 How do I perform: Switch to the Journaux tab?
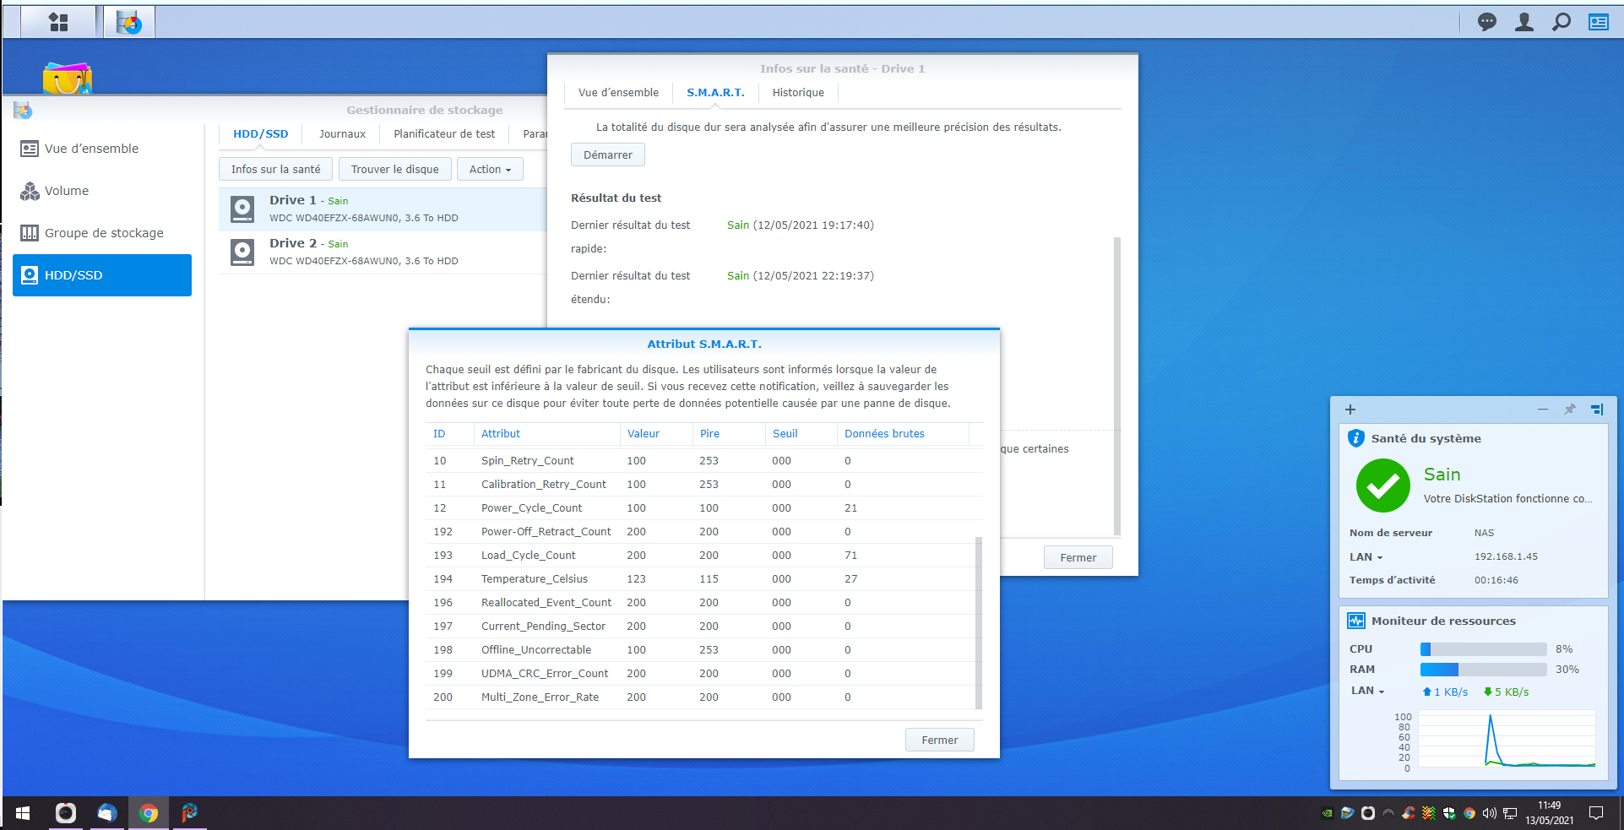coord(342,134)
